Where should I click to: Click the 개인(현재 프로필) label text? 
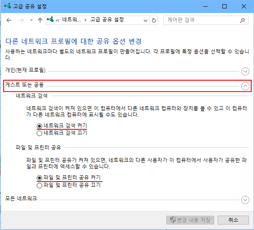coord(25,70)
